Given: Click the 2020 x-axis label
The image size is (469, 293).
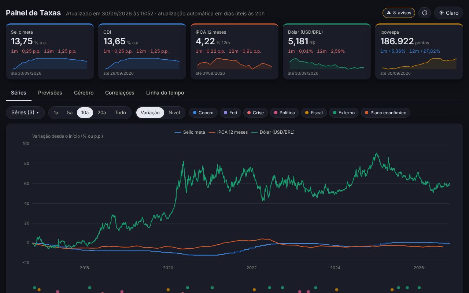Looking at the screenshot, I should (x=168, y=268).
